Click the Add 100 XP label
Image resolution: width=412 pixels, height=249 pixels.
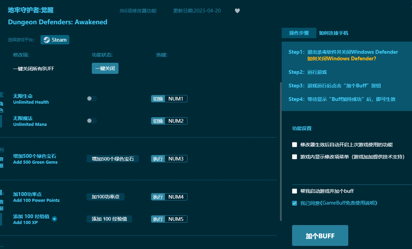[26, 222]
